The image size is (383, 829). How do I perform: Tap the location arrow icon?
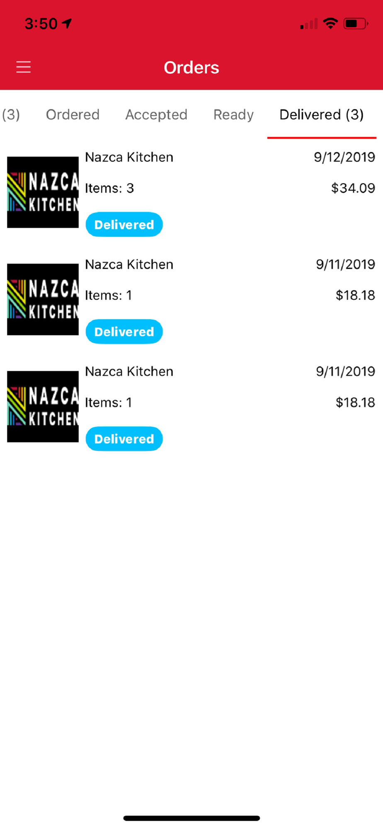pos(67,24)
